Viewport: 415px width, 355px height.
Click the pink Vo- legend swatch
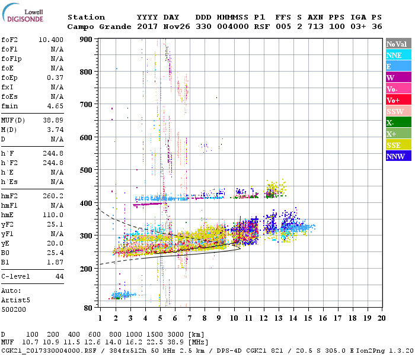397,89
